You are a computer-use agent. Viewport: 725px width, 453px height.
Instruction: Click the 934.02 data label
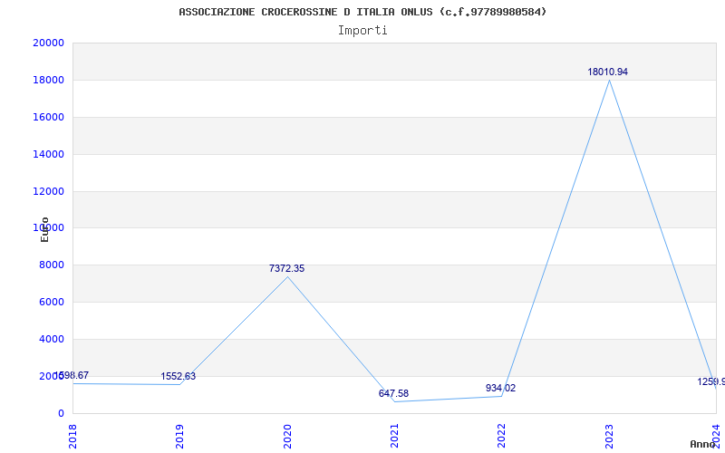click(x=500, y=388)
